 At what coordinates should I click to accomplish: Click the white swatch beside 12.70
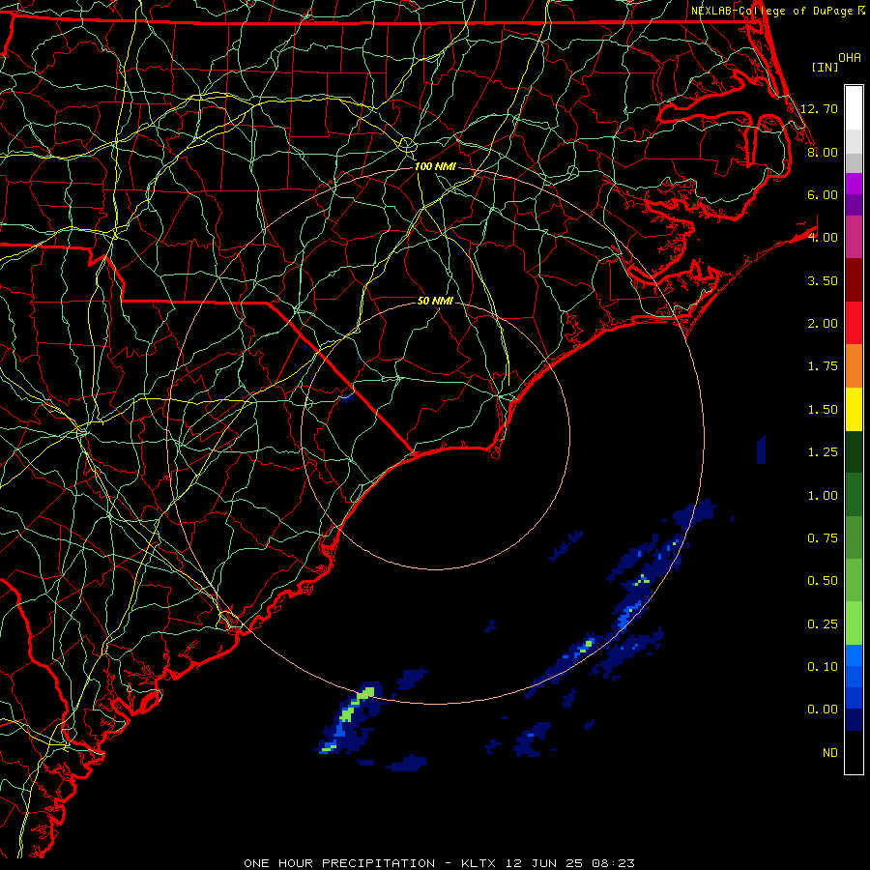tap(854, 108)
